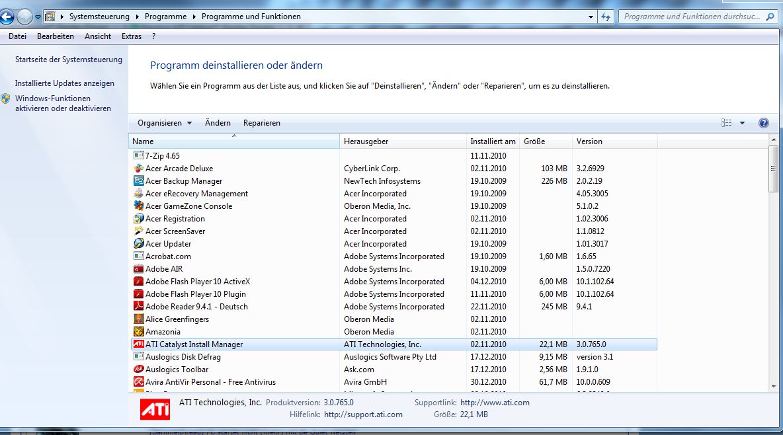Select CyberLink Corp. publisher cell
The height and width of the screenshot is (435, 783).
[372, 169]
